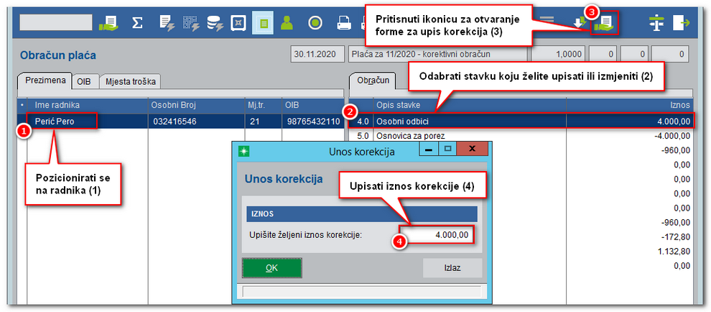Click the green circle record icon
Screen dimensions: 711x312
coord(315,22)
